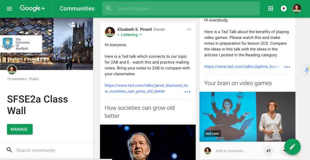
Task: Expand the Daphne Bavelier link ellipsis
Action: tap(287, 67)
